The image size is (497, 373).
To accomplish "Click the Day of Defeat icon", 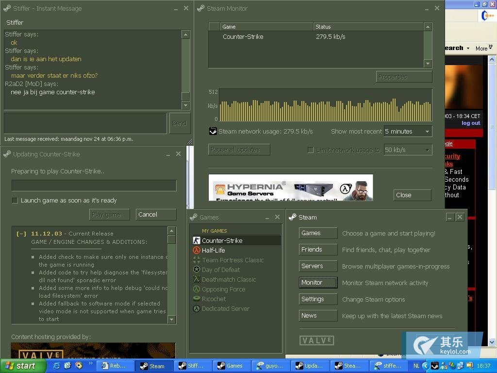I will coord(197,270).
